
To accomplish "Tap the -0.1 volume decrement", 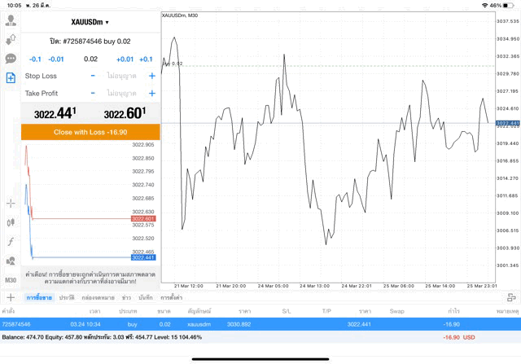I will (35, 59).
